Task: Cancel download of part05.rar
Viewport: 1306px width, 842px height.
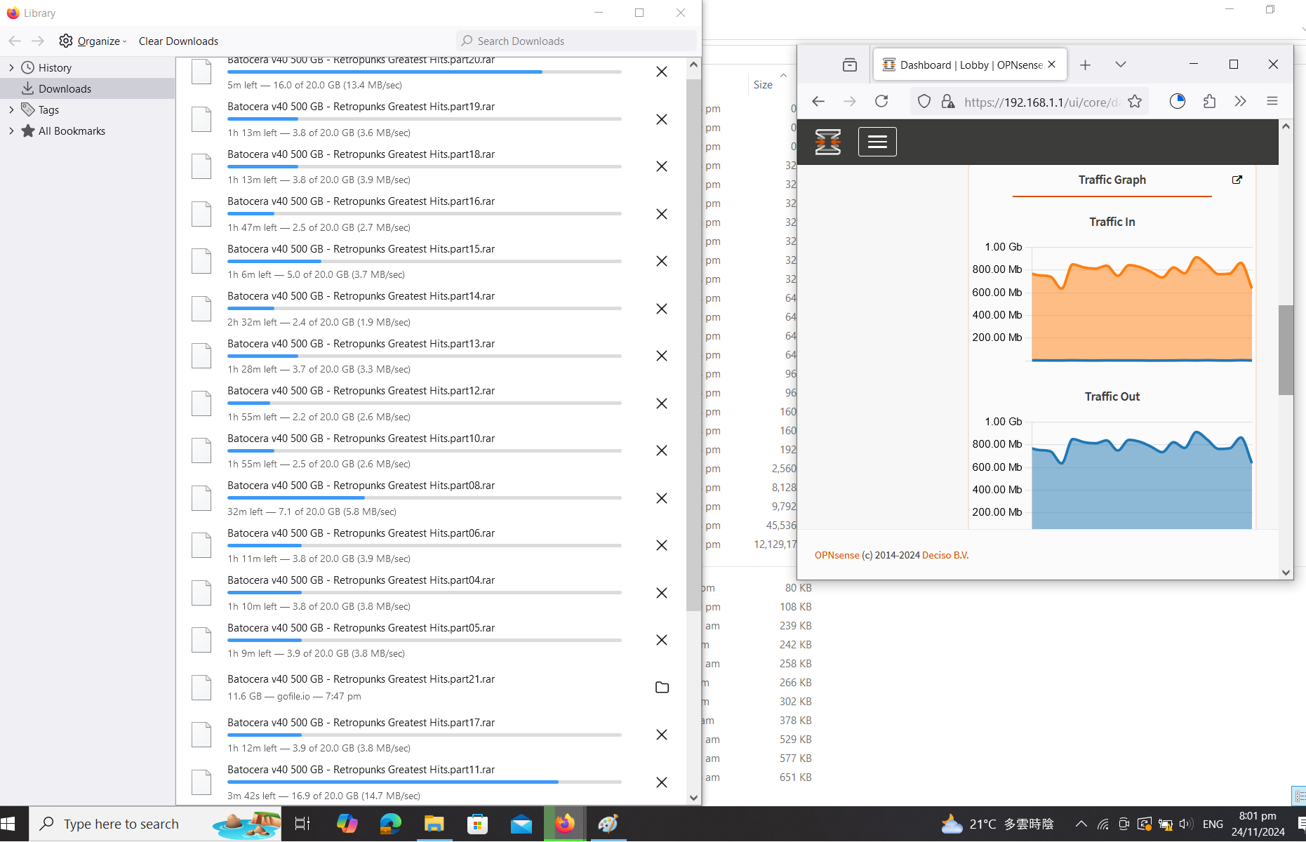Action: (x=661, y=640)
